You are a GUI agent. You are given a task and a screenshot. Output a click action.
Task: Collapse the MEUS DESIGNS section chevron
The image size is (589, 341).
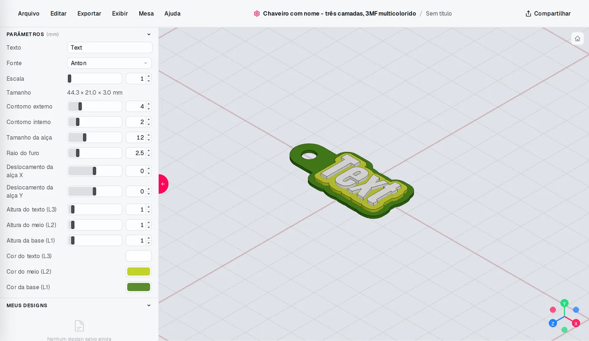click(149, 306)
